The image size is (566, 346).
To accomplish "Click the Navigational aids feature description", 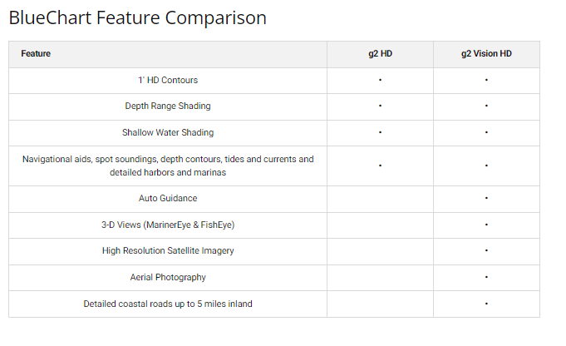I will coord(168,166).
